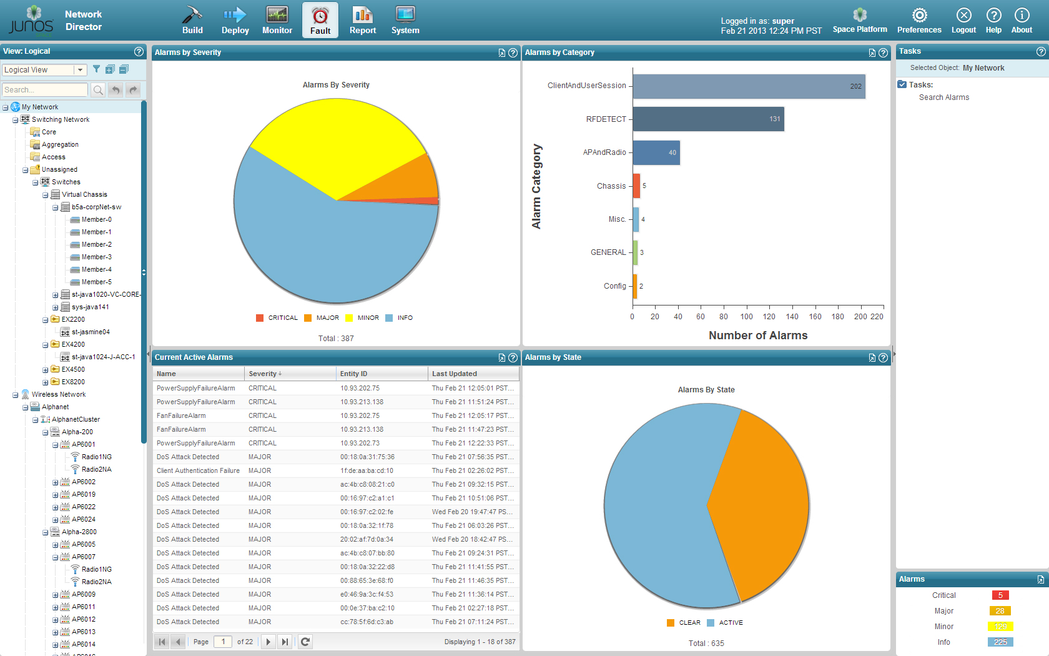Open help for Alarms by Severity panel
The height and width of the screenshot is (656, 1049).
tap(513, 53)
